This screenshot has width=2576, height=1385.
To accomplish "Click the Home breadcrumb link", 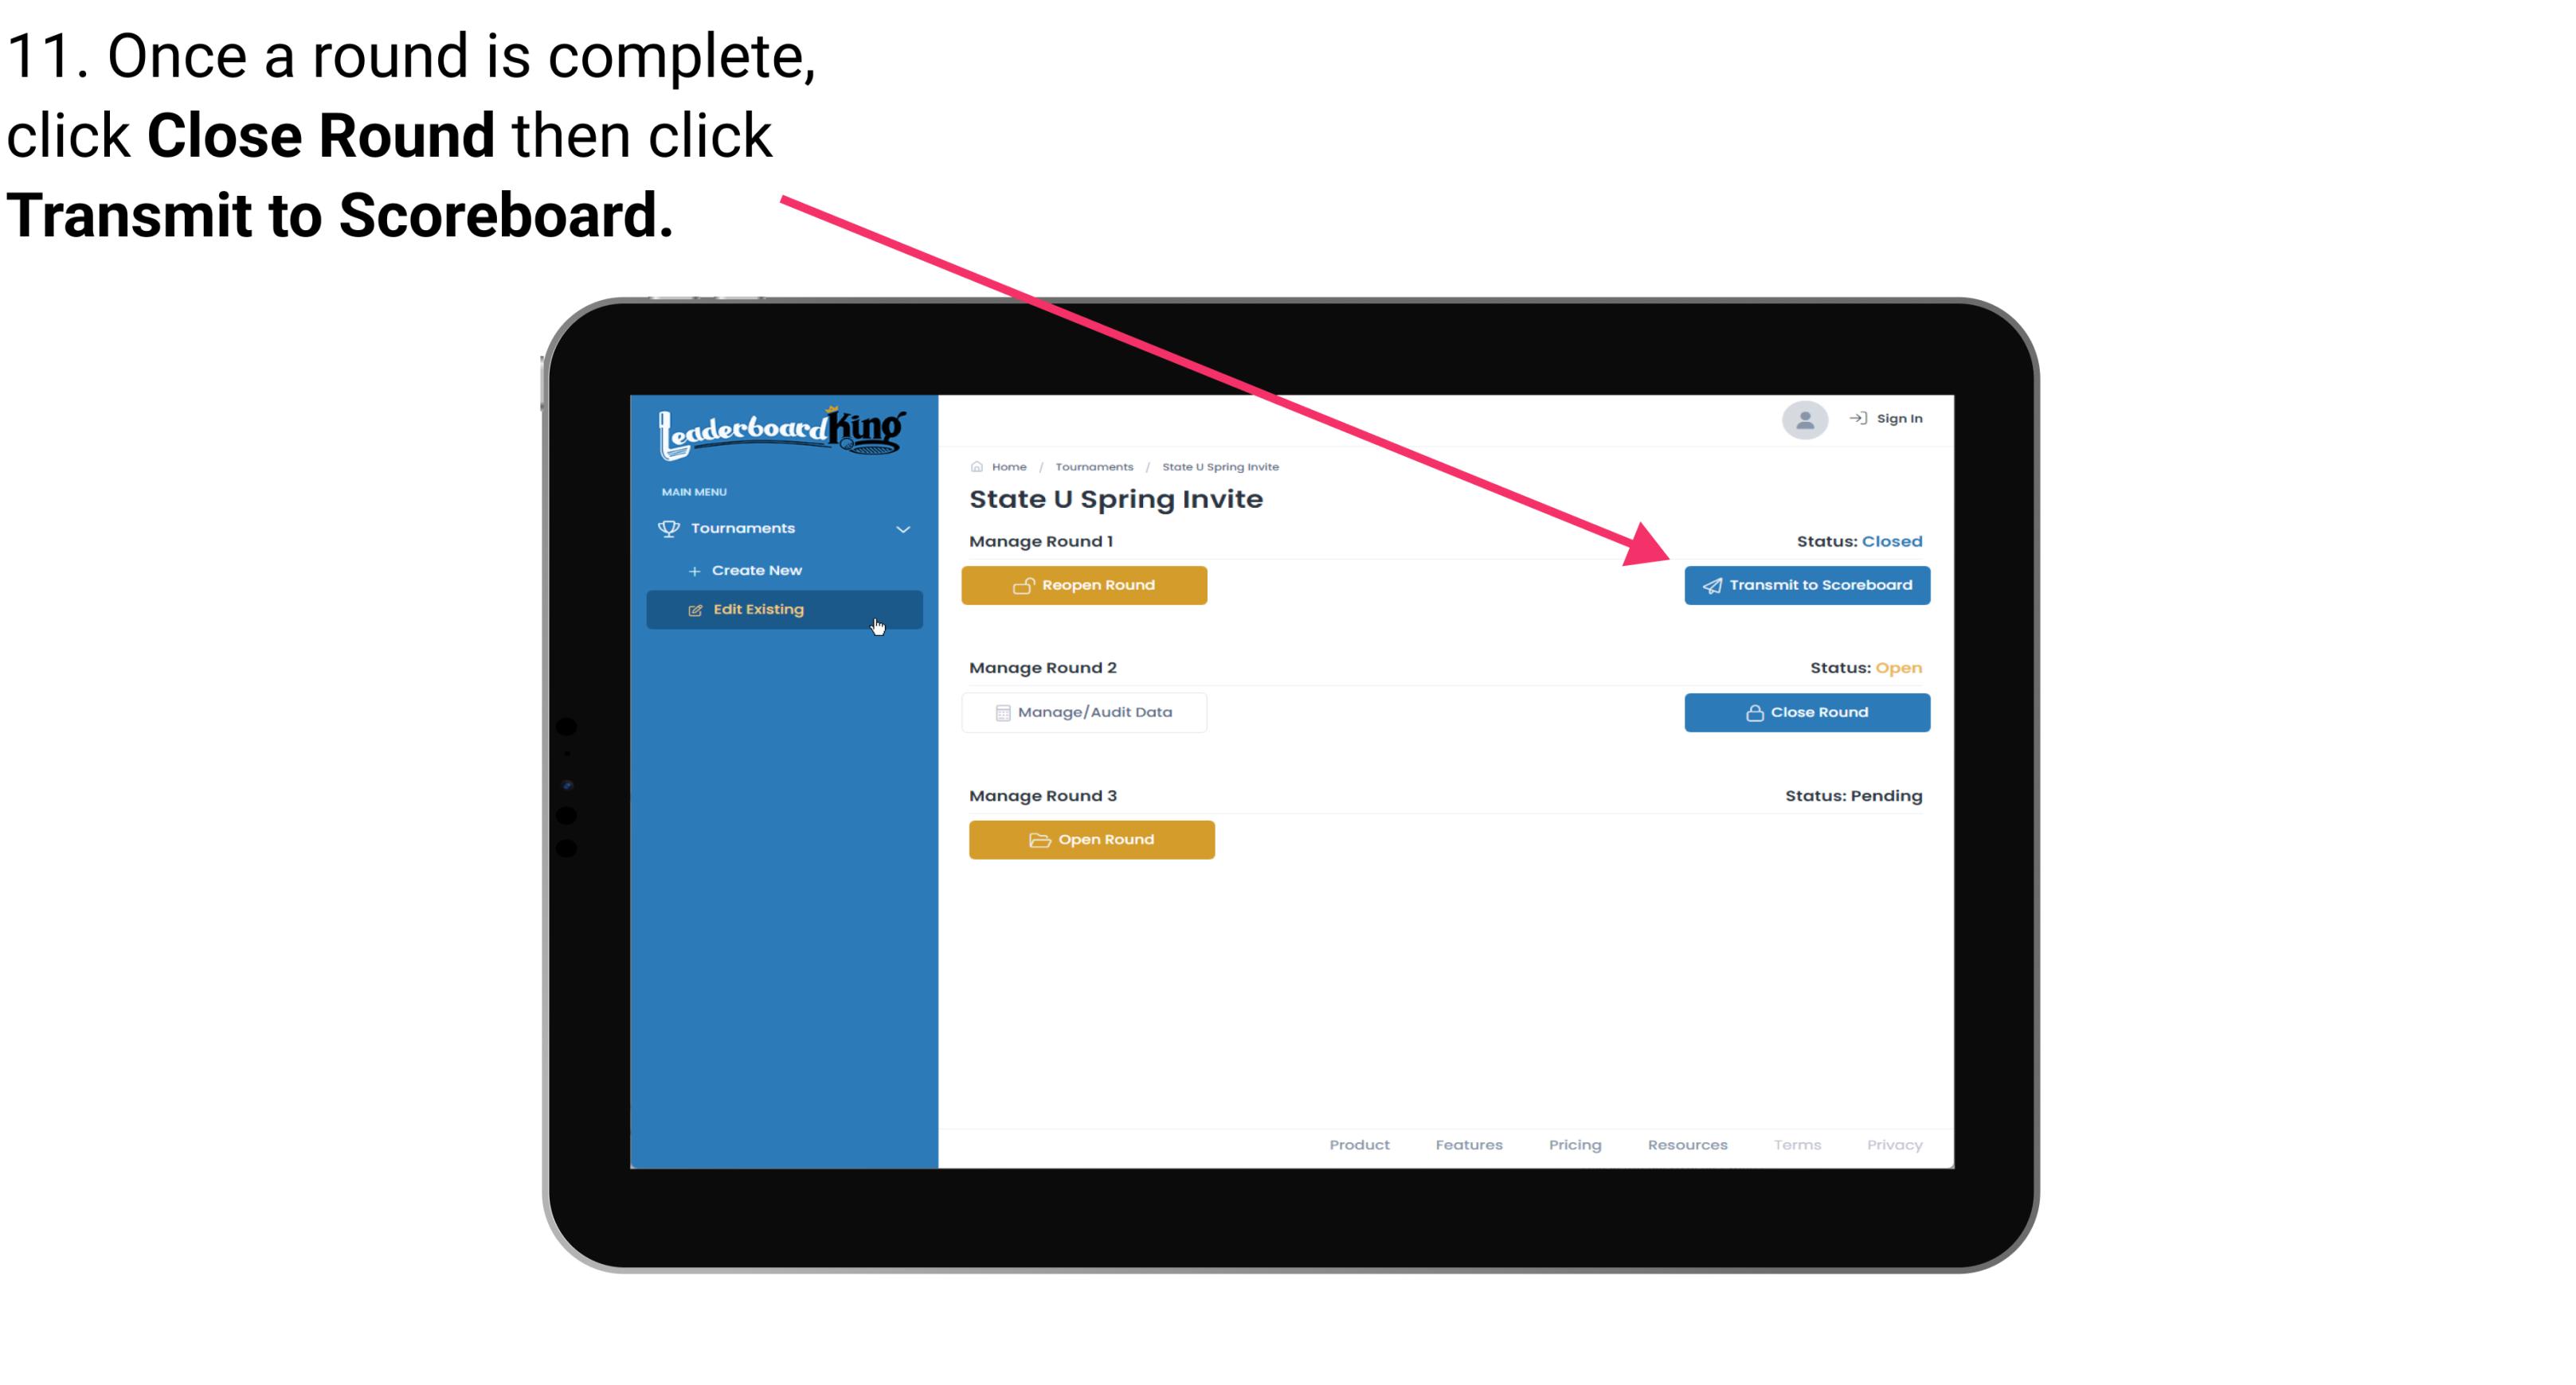I will point(1007,466).
